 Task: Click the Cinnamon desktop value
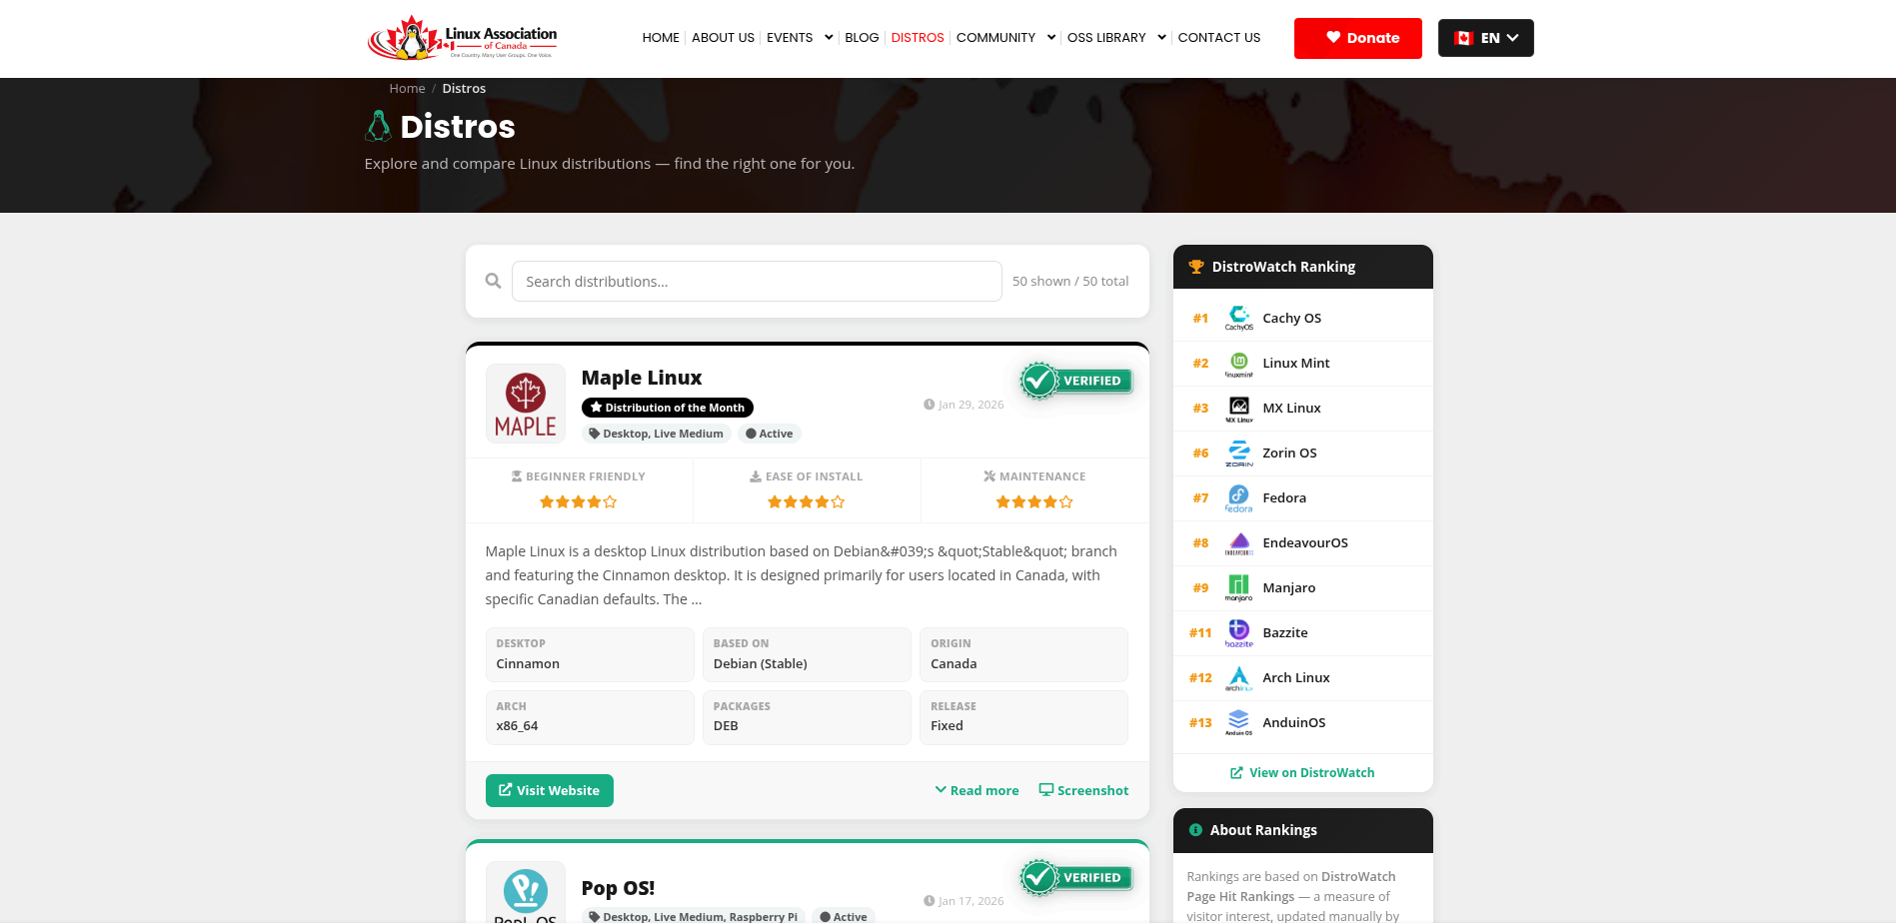pyautogui.click(x=528, y=663)
